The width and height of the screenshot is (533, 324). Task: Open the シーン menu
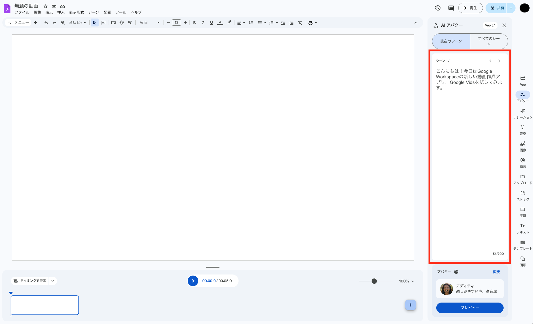(94, 12)
